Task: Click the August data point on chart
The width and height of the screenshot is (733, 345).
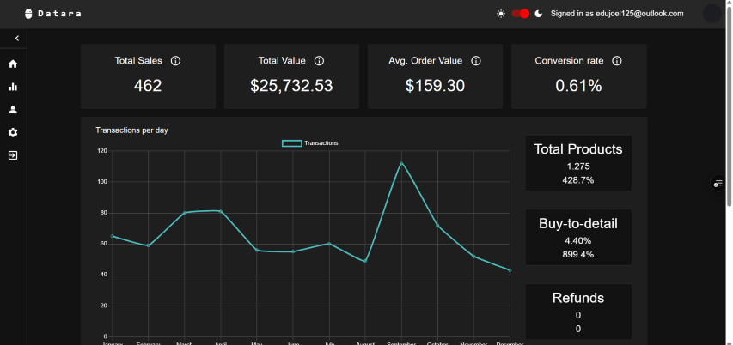Action: pyautogui.click(x=365, y=261)
